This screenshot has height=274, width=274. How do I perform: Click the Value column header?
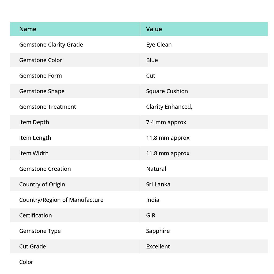(x=154, y=29)
